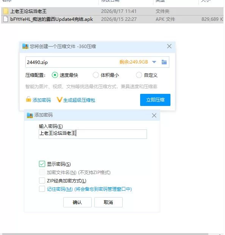
Task: Click the 生成超级压缩包 link
Action: (79, 100)
